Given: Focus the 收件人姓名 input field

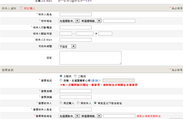Looking at the screenshot, I should (x=75, y=14).
